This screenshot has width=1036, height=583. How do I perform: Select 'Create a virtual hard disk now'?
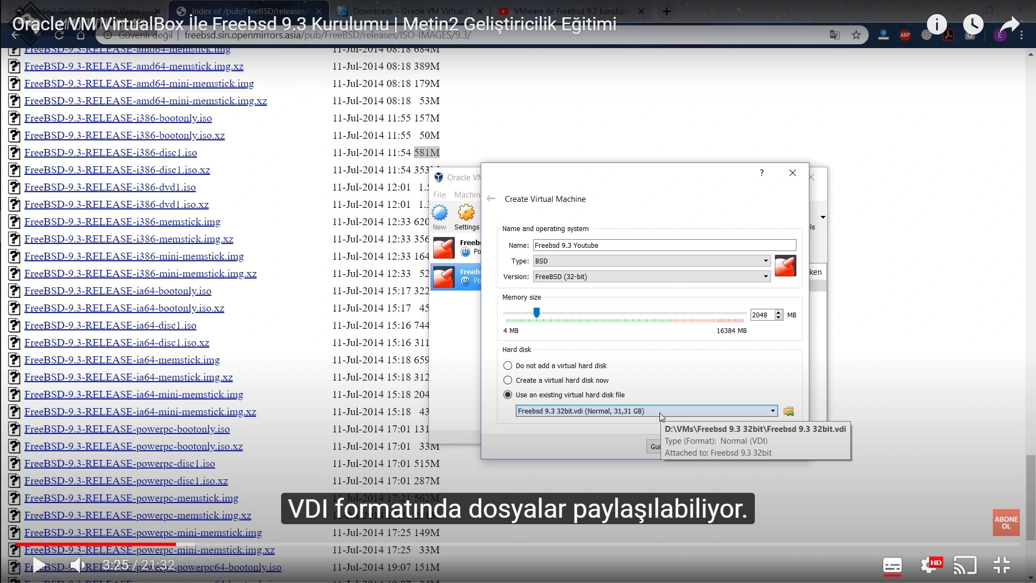tap(556, 381)
